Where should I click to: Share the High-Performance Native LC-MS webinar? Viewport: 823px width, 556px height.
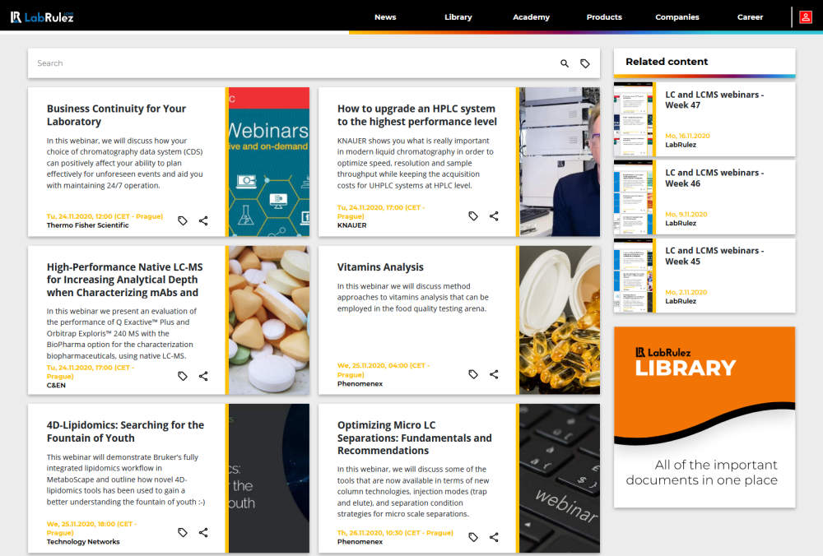(x=203, y=376)
